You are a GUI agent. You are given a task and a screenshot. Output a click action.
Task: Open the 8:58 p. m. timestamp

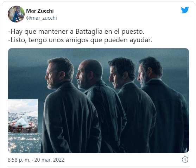pyautogui.click(x=19, y=160)
